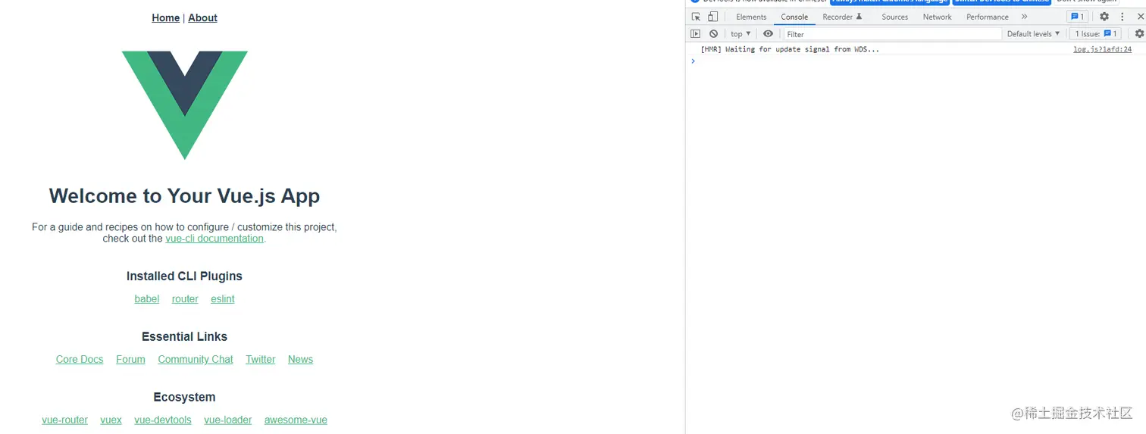Open the Recorder tab

click(842, 17)
